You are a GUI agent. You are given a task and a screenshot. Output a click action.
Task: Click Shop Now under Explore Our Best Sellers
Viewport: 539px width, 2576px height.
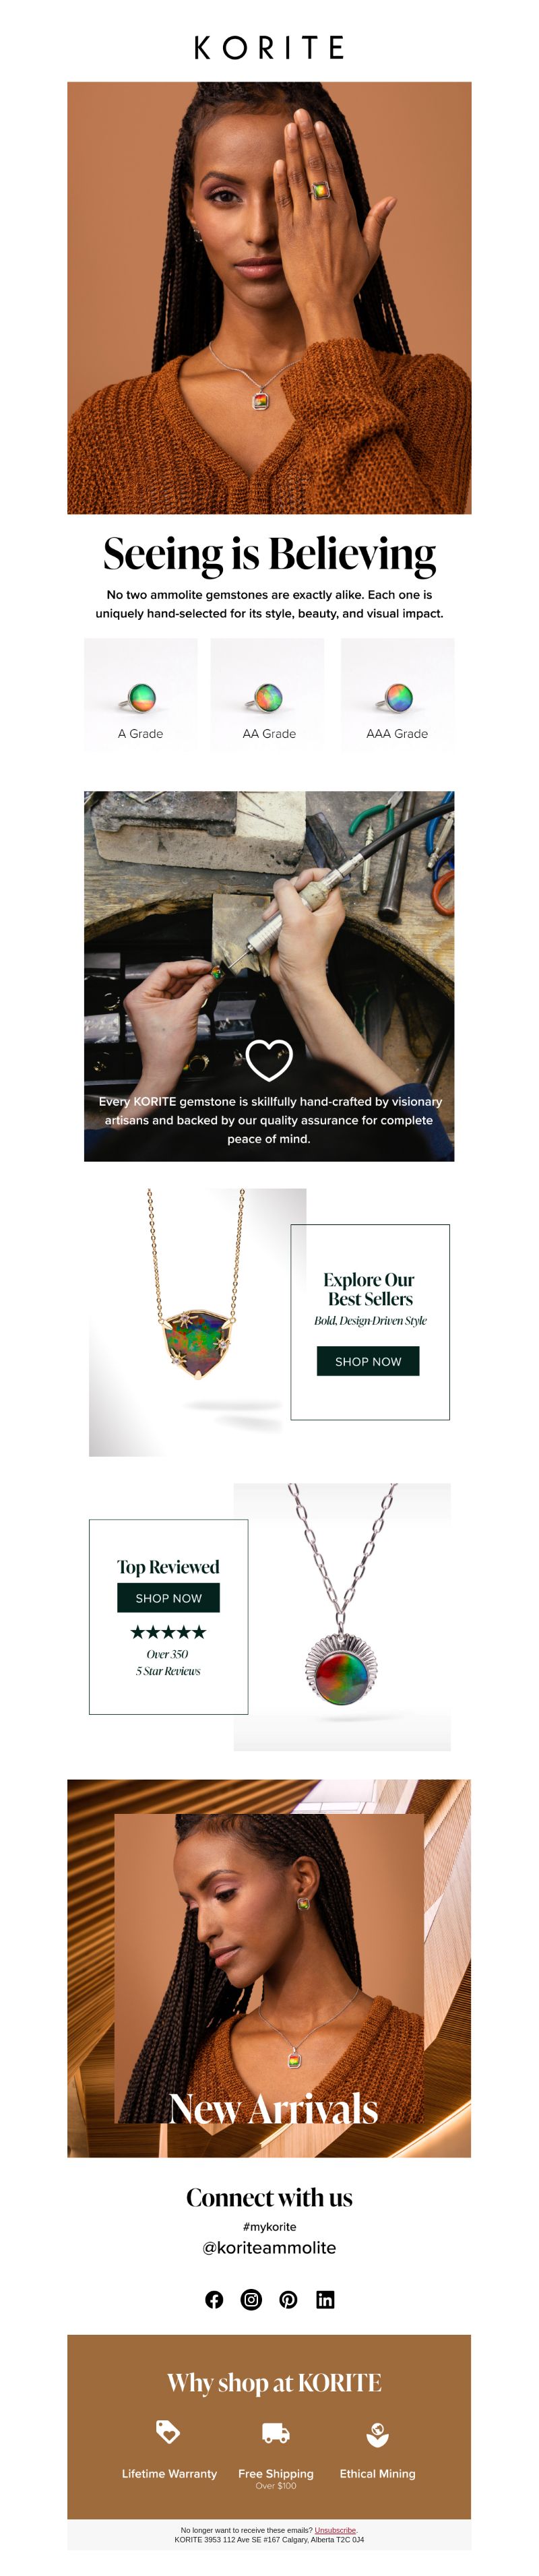click(x=368, y=1361)
